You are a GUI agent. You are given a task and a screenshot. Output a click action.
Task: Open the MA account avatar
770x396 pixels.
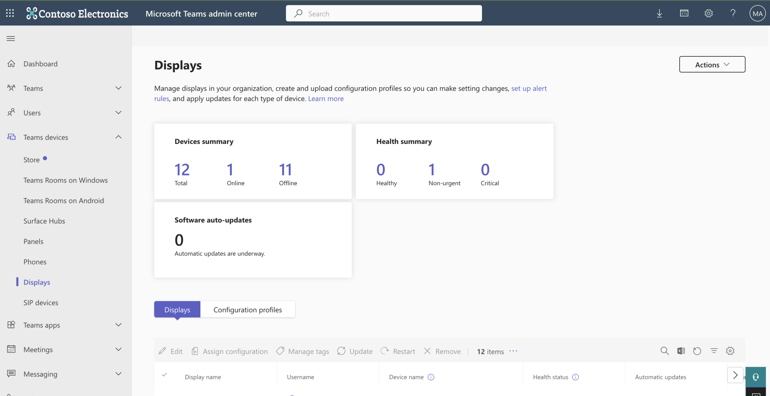pyautogui.click(x=757, y=13)
